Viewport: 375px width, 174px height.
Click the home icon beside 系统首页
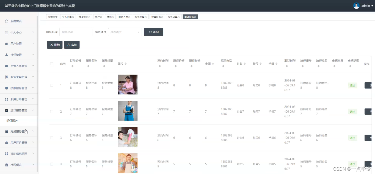(x=7, y=21)
